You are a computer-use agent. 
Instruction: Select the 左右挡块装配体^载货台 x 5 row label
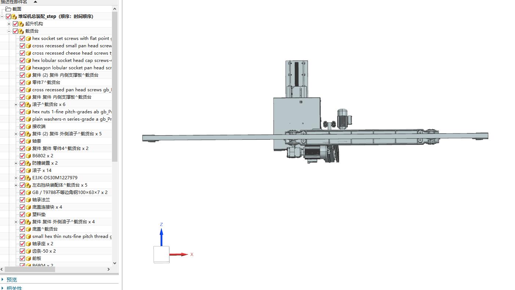[x=60, y=185]
